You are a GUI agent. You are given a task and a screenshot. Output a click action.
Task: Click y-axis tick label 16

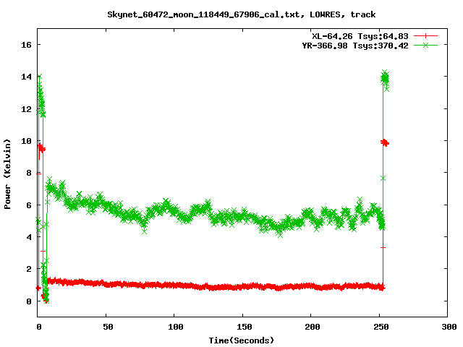(26, 45)
